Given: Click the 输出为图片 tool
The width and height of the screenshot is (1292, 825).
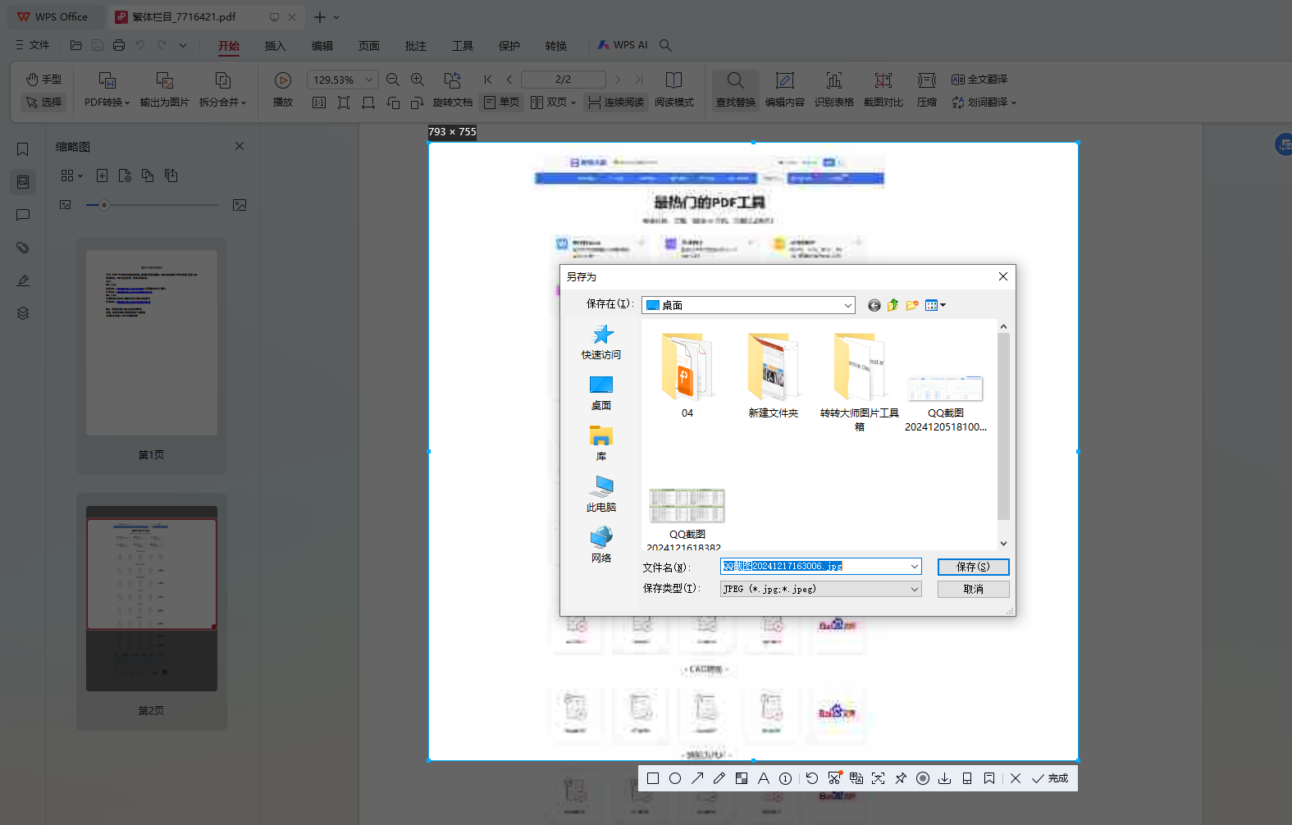Looking at the screenshot, I should pos(164,89).
